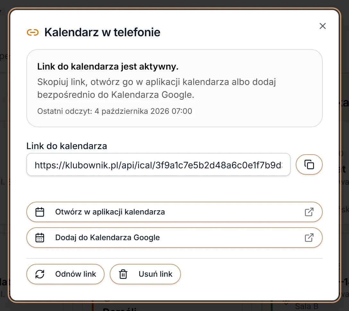Add feed with Dodaj do Kalendarza Google

174,238
